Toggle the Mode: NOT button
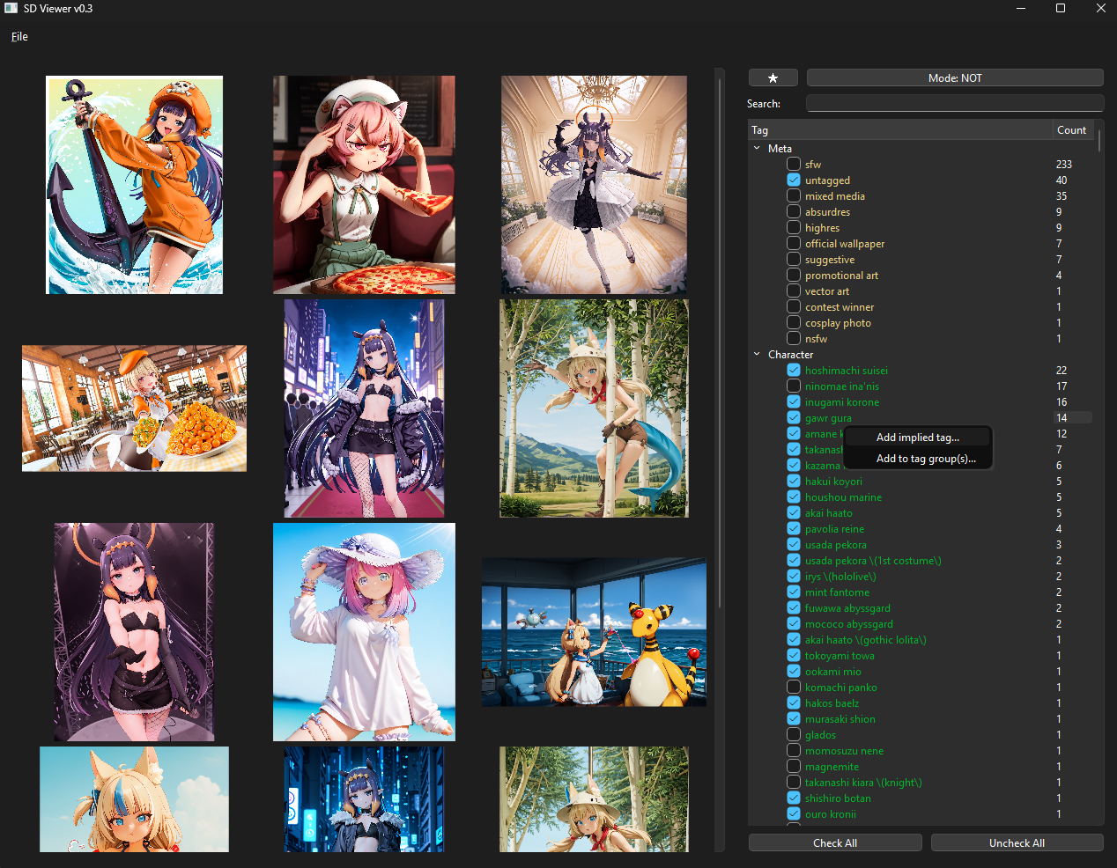The width and height of the screenshot is (1117, 868). coord(955,78)
